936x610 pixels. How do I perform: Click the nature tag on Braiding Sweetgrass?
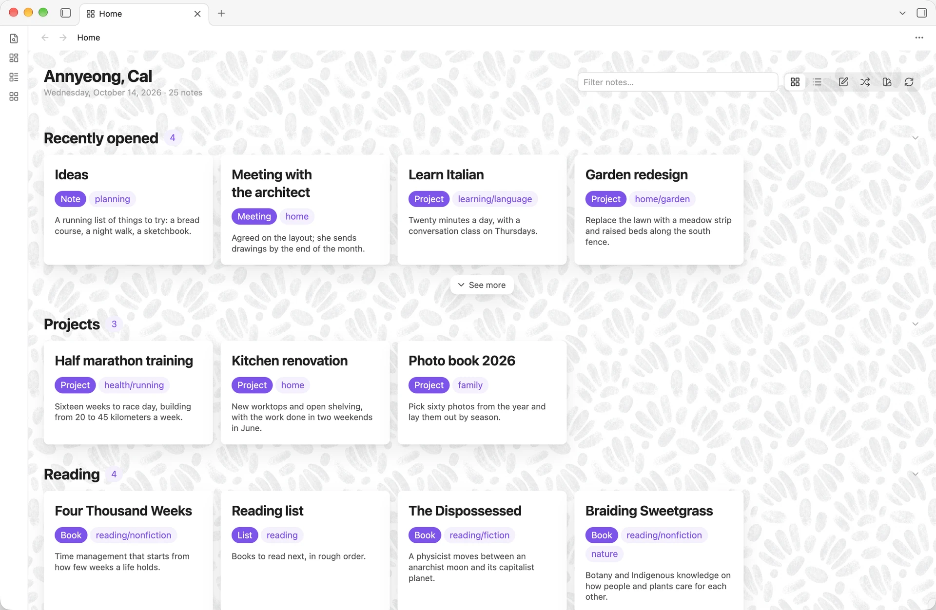coord(604,554)
